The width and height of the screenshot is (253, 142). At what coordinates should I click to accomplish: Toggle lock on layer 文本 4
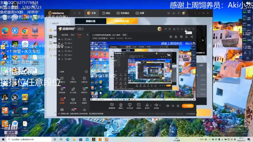(62, 43)
